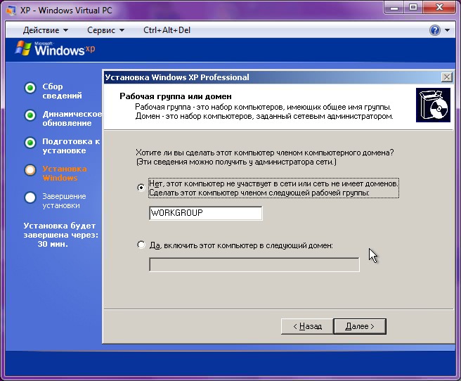This screenshot has width=461, height=381.
Task: Click the empty domain name input field
Action: click(254, 264)
